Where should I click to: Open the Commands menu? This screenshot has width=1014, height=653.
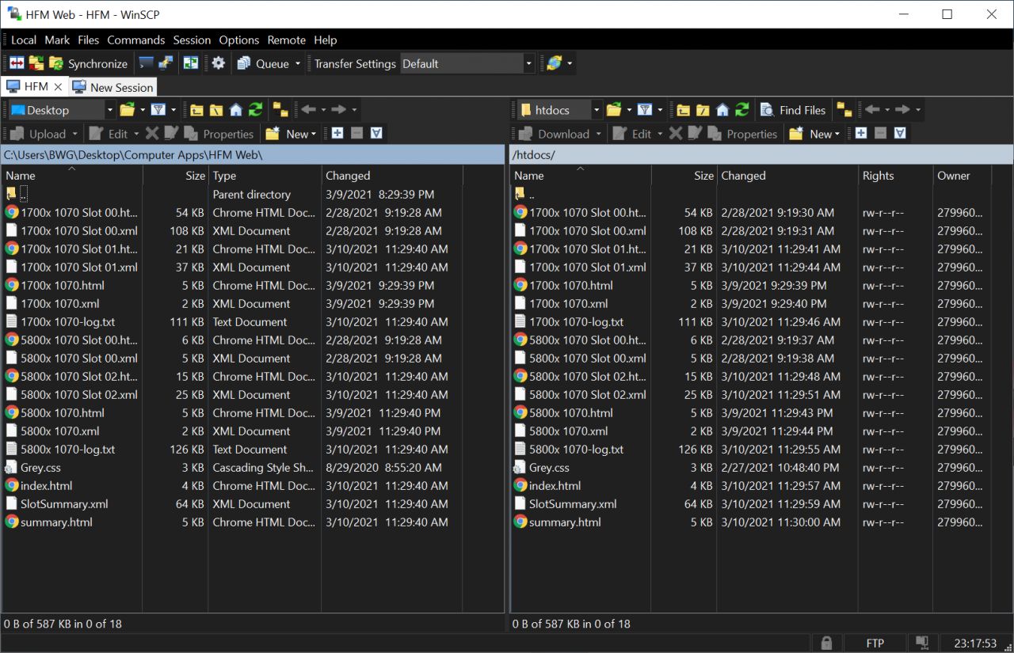pos(135,40)
